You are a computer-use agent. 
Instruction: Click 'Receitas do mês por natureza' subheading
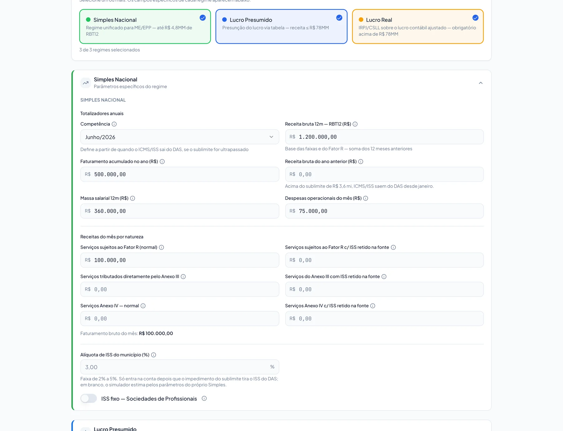pos(112,237)
